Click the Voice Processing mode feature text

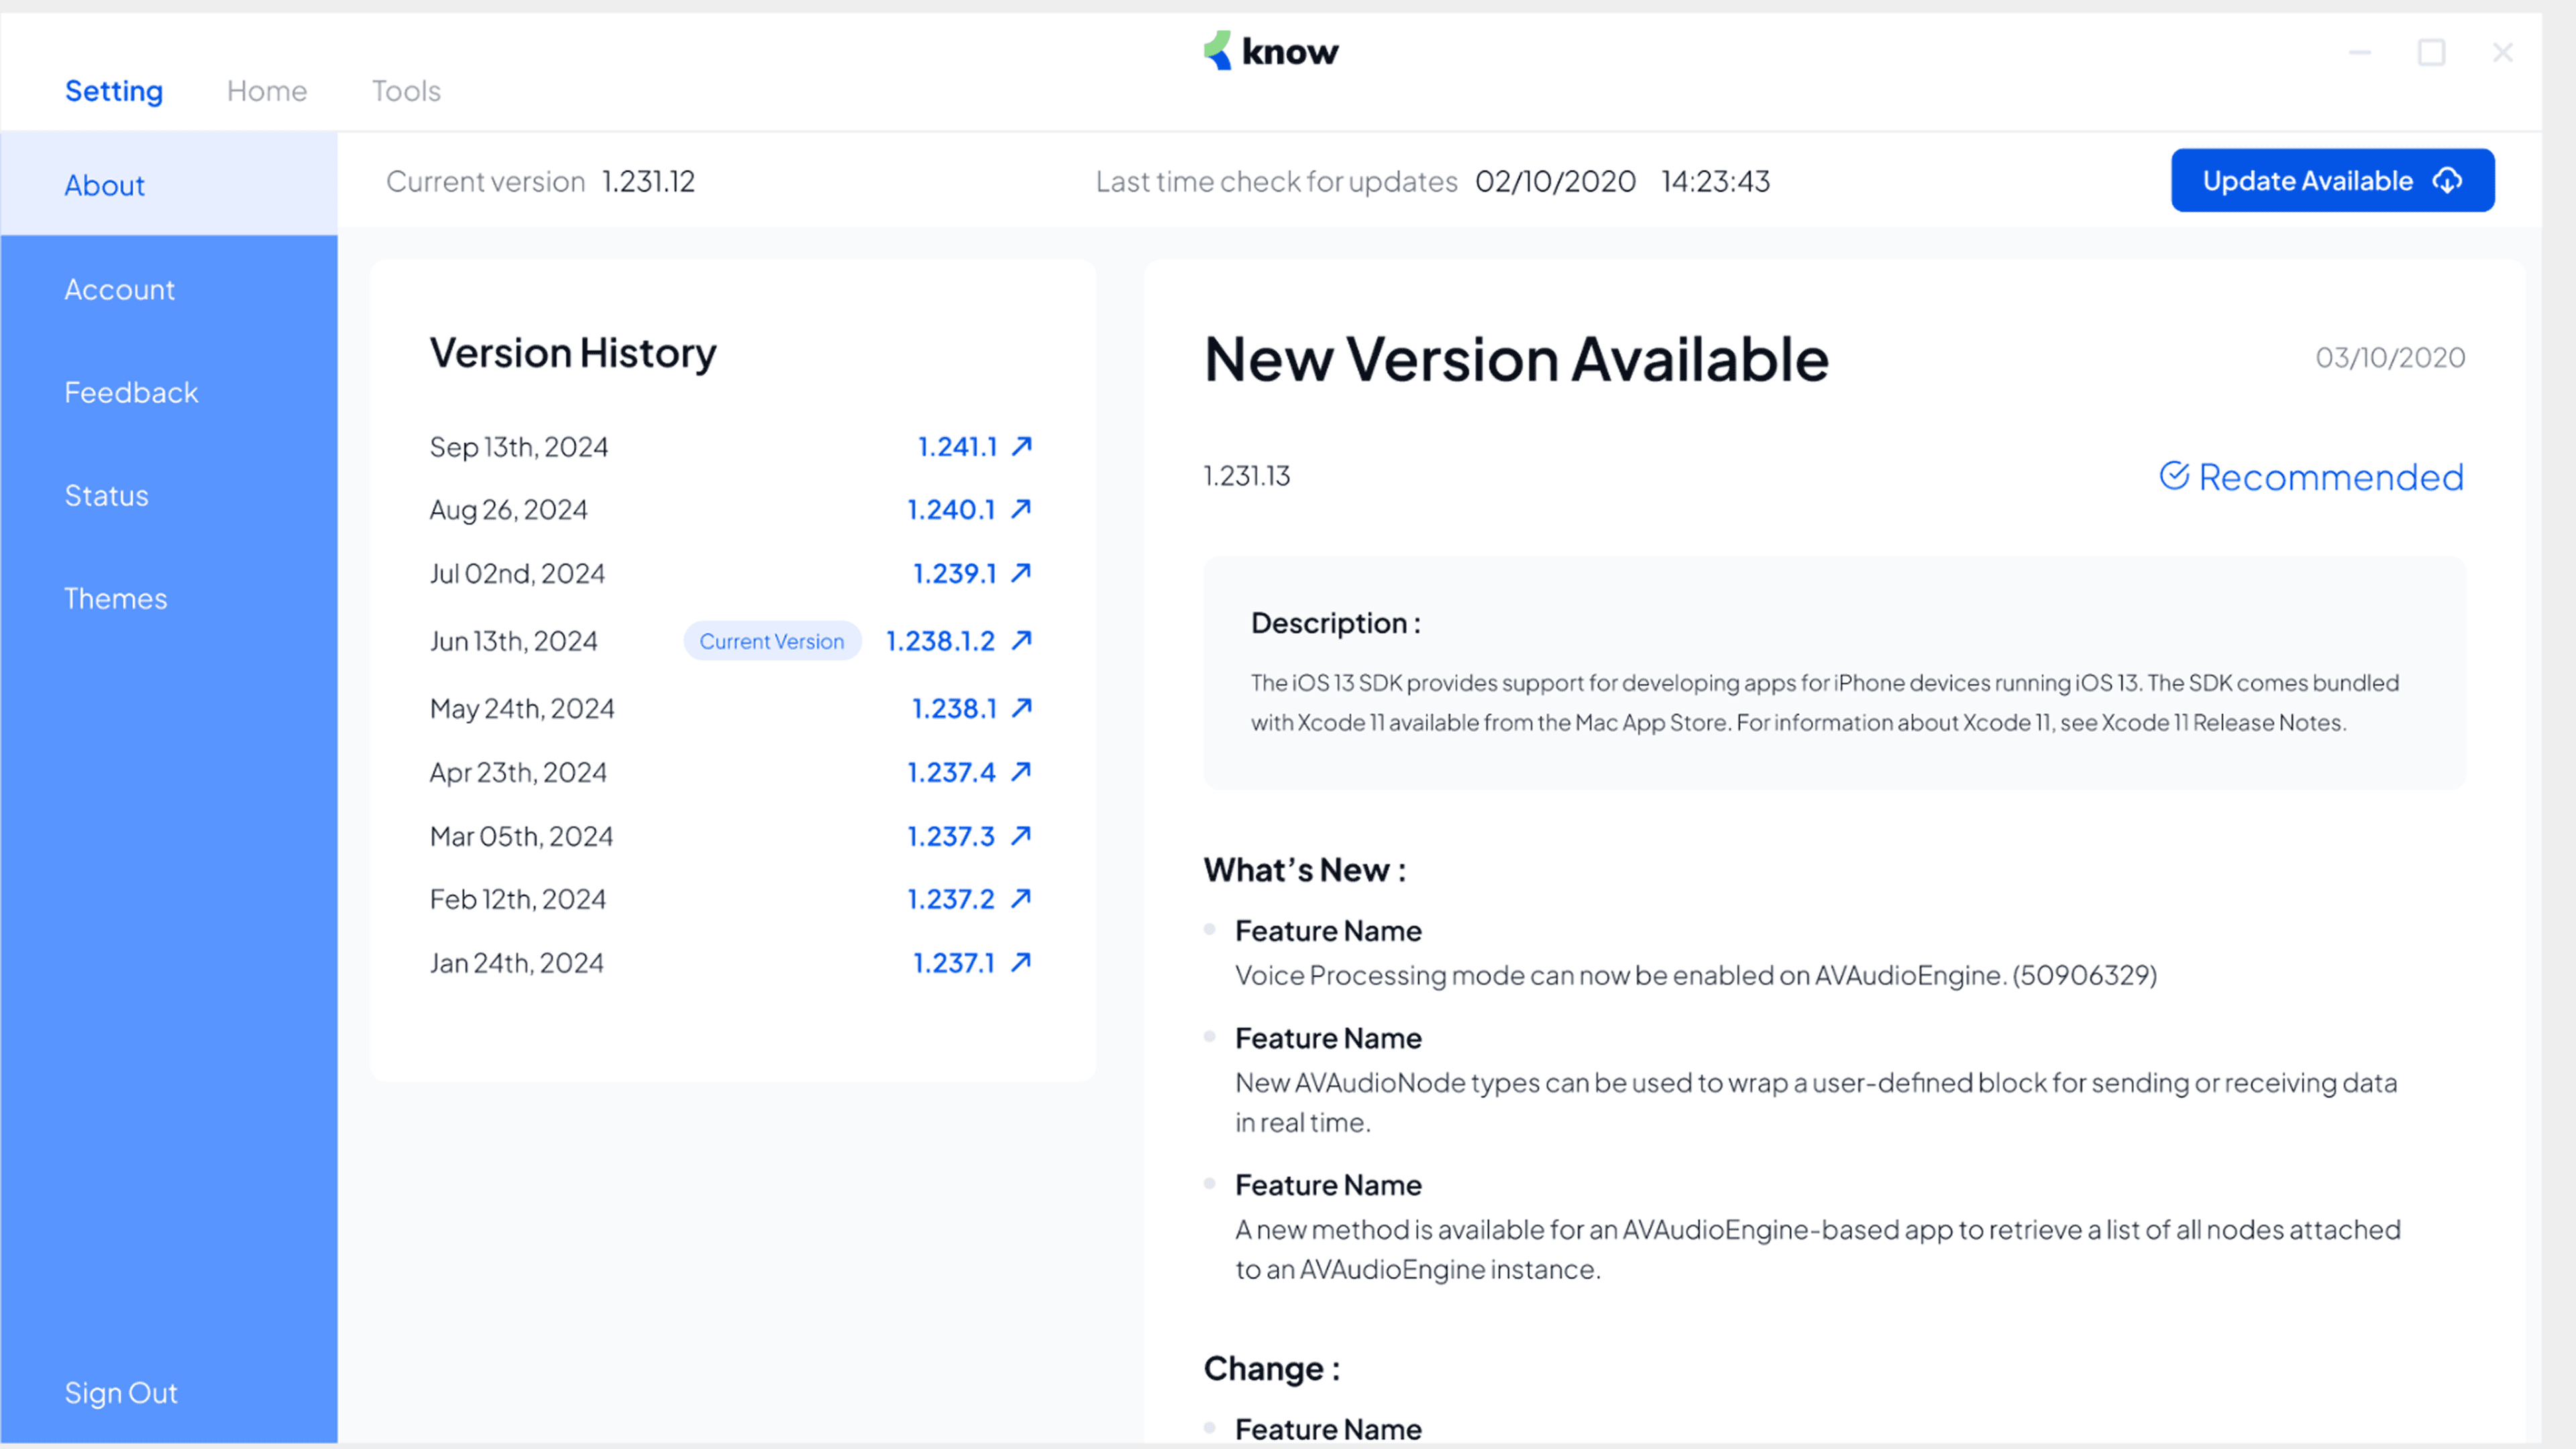click(x=1696, y=976)
